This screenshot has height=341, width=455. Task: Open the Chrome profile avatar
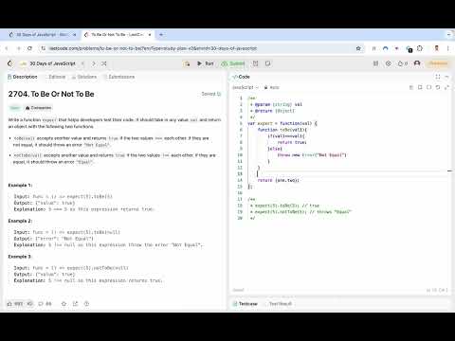(437, 48)
